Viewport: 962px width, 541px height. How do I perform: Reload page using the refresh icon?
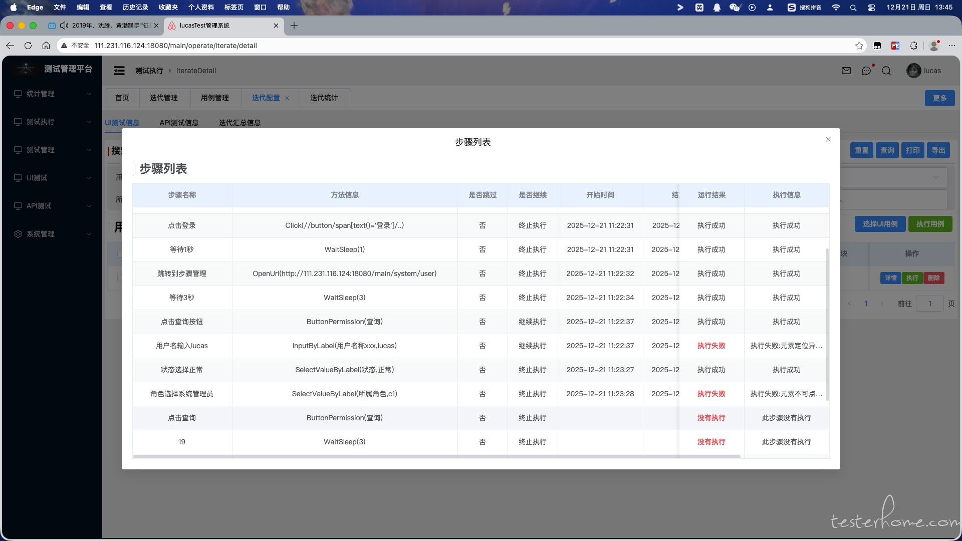28,46
